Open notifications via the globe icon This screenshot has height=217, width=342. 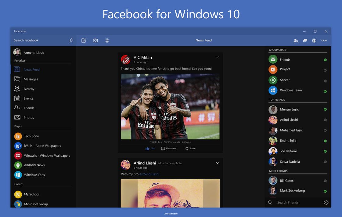(314, 40)
